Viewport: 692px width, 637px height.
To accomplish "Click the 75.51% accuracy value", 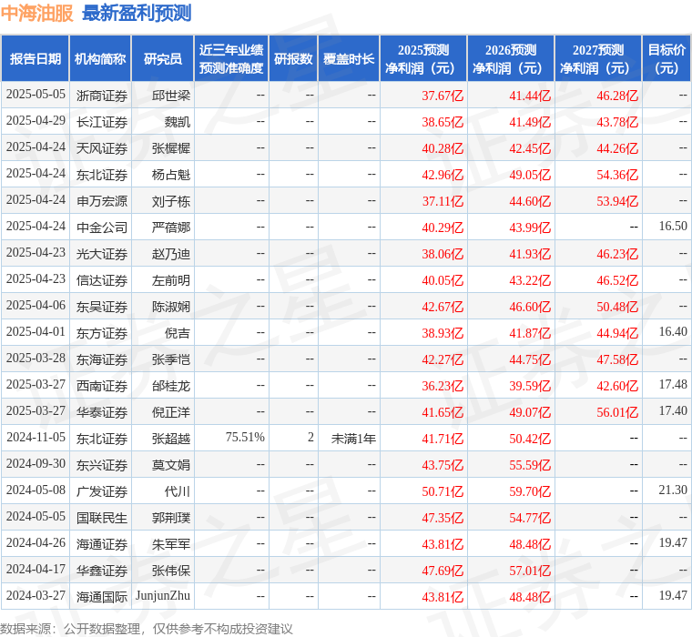I will click(x=245, y=439).
